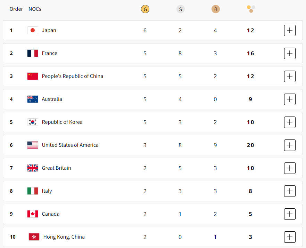Click the gold medal column icon
This screenshot has height=248, width=306.
(145, 9)
